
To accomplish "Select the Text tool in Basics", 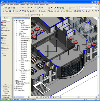I will [3, 56].
